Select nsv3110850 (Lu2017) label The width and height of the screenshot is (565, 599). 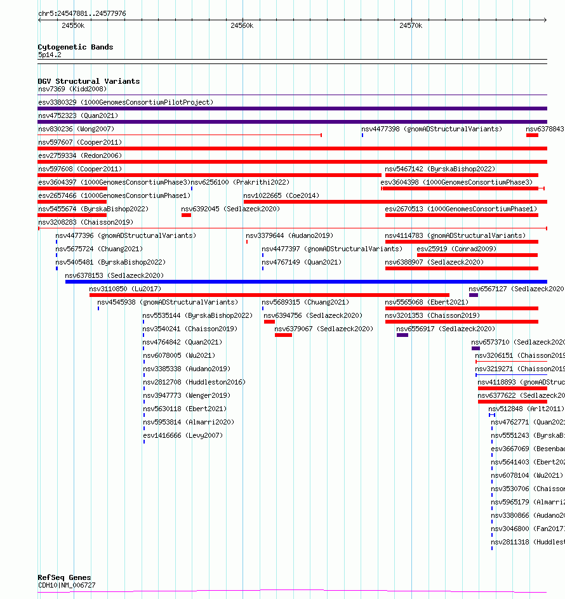point(125,289)
